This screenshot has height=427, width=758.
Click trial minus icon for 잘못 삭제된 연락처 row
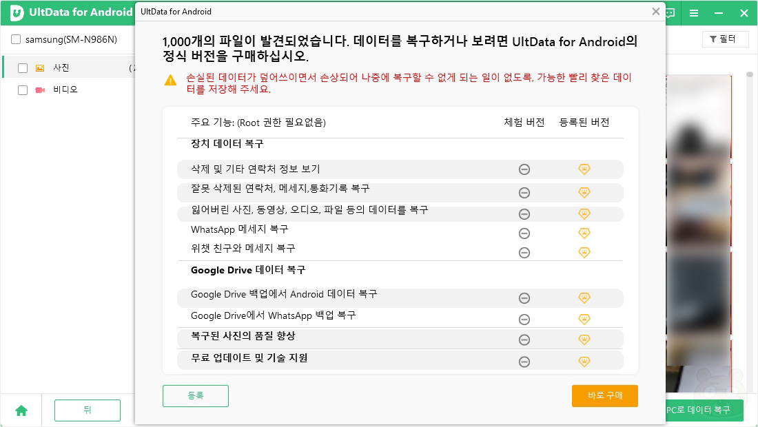pos(524,193)
